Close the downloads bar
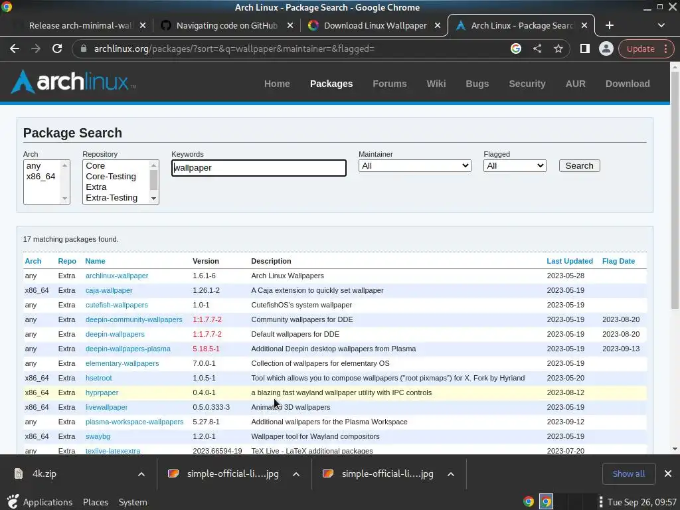 (x=668, y=473)
